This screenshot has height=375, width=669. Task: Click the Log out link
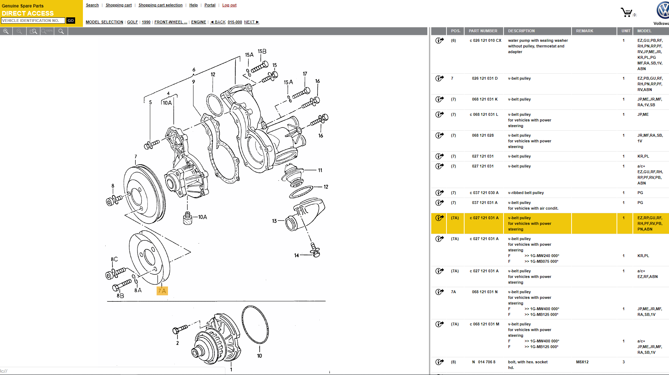coord(229,5)
